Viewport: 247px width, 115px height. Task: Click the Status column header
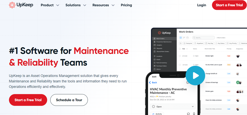(x=195, y=49)
